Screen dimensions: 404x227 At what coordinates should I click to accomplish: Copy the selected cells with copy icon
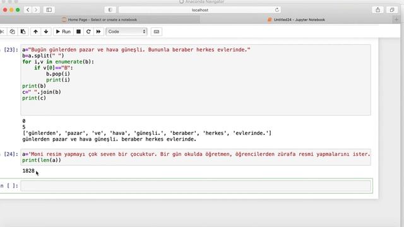tap(12, 32)
